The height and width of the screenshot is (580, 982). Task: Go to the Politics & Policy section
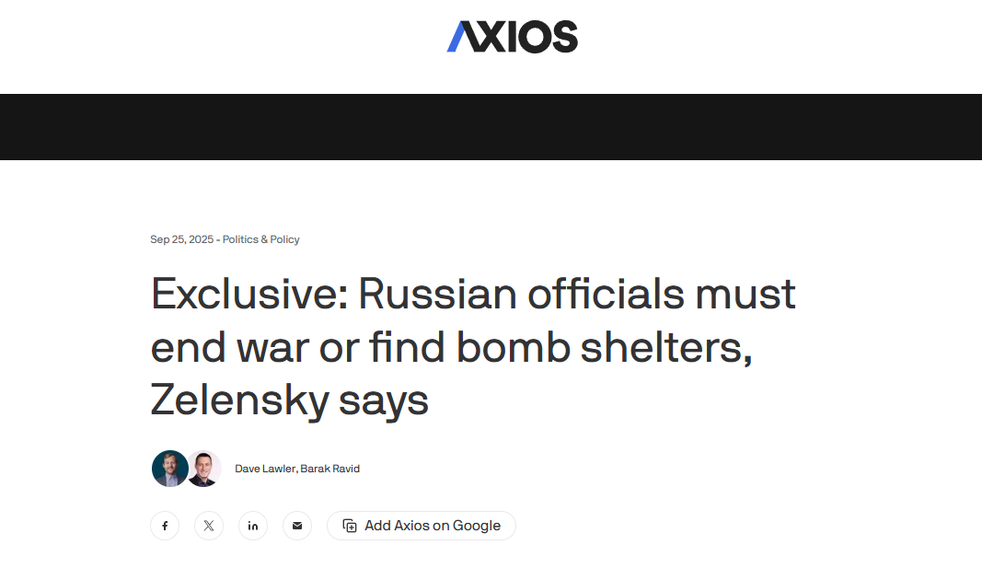point(261,239)
